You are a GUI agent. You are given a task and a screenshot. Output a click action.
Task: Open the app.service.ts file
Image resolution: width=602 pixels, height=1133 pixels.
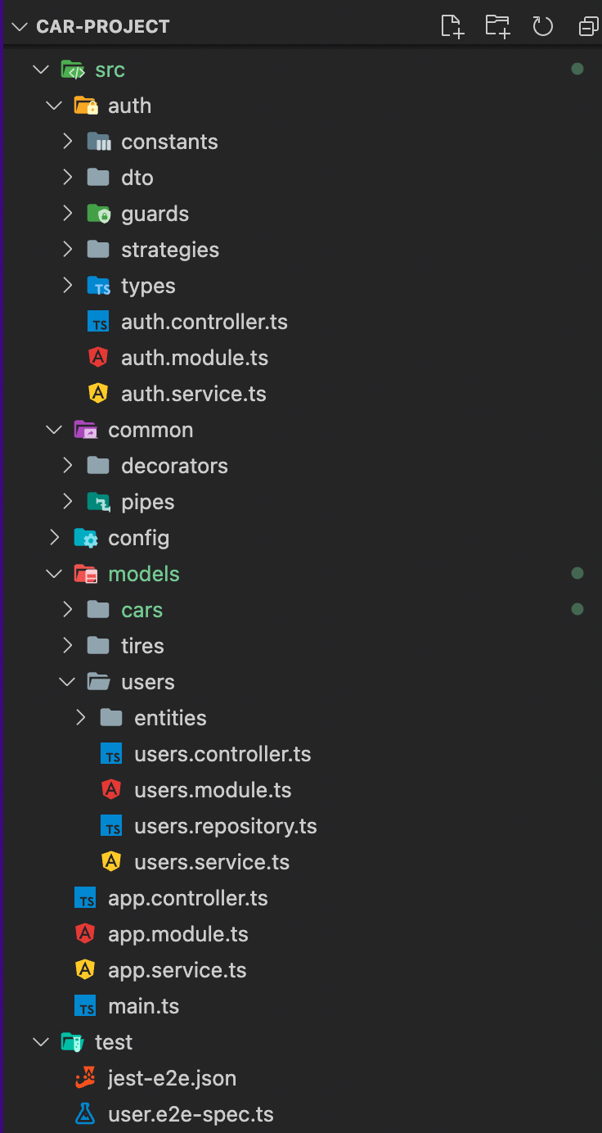(177, 970)
